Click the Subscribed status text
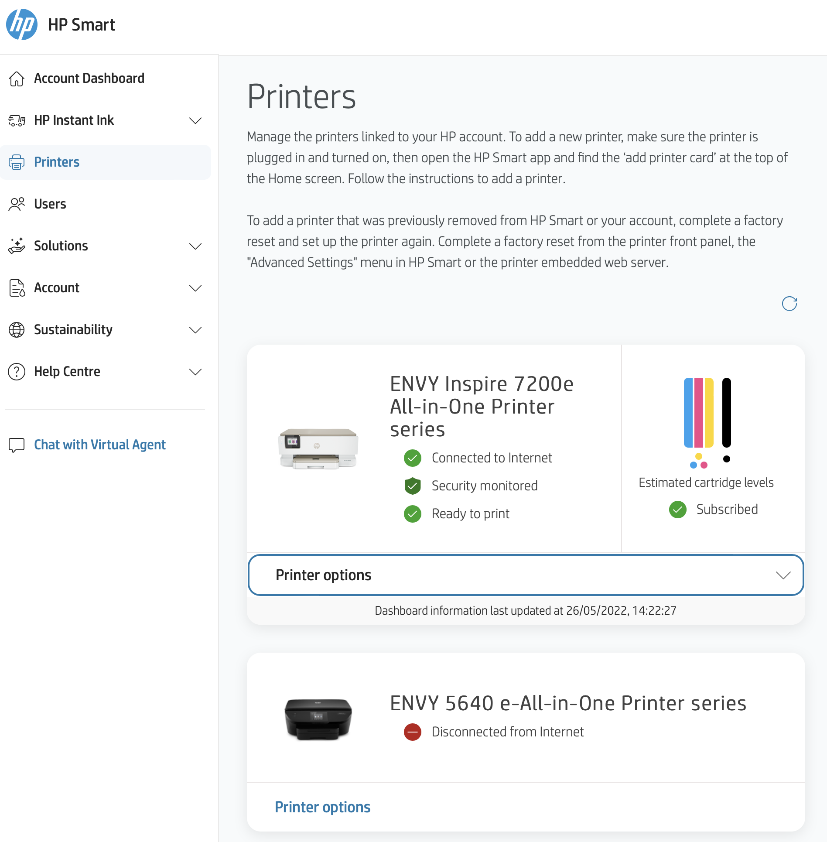The height and width of the screenshot is (842, 827). pos(727,510)
